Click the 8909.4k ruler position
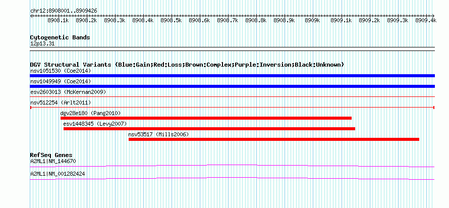 coord(426,20)
